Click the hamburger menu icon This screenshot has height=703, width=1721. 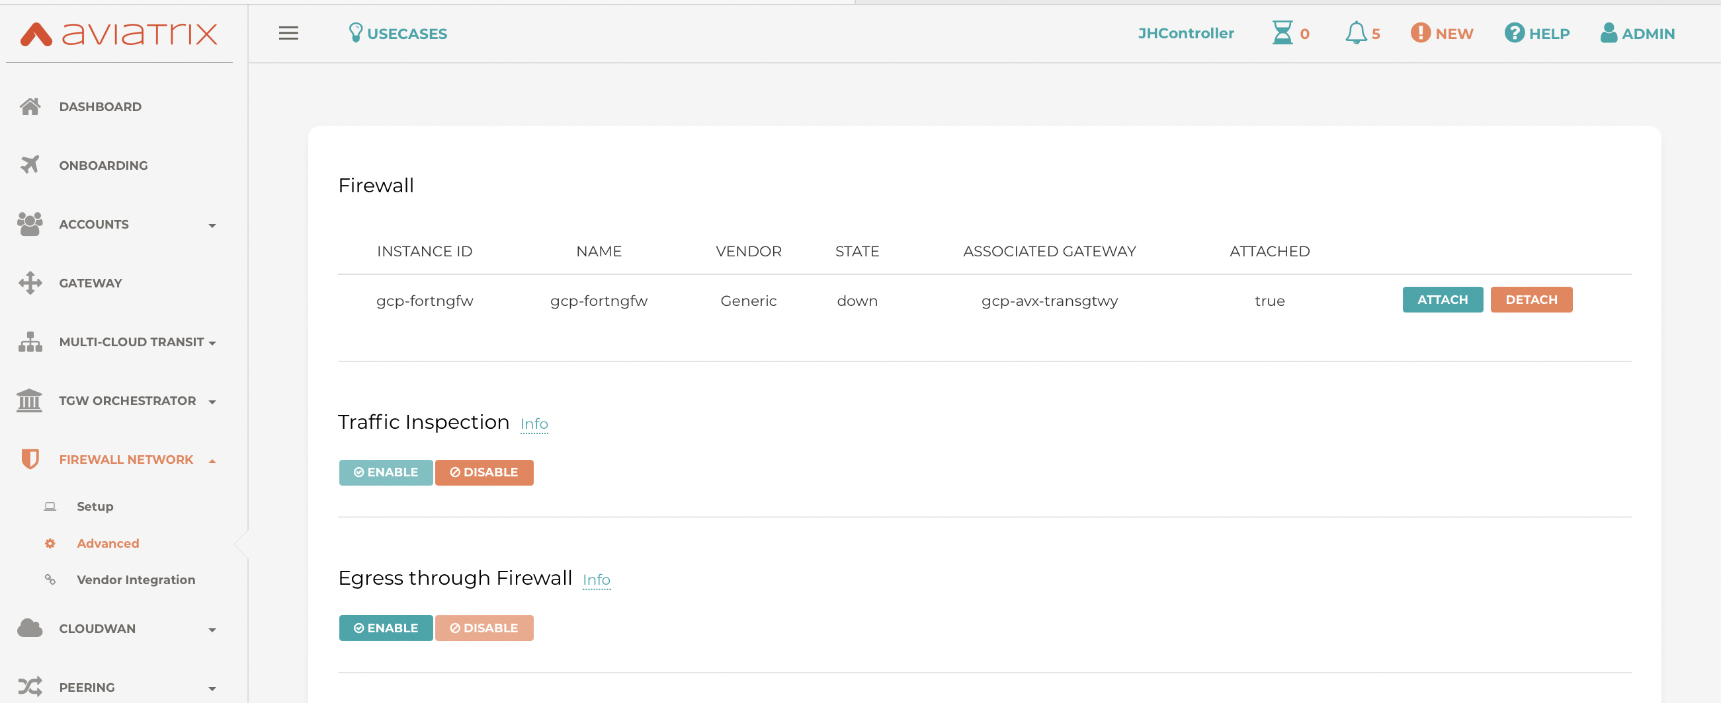(288, 33)
